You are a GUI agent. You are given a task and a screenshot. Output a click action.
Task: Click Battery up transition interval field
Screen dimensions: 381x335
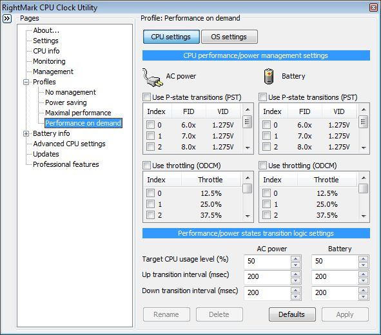335,277
